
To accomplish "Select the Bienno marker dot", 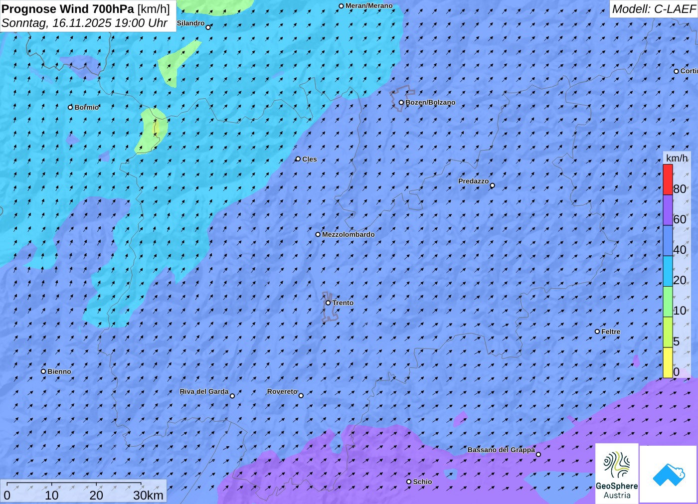I will [x=43, y=371].
